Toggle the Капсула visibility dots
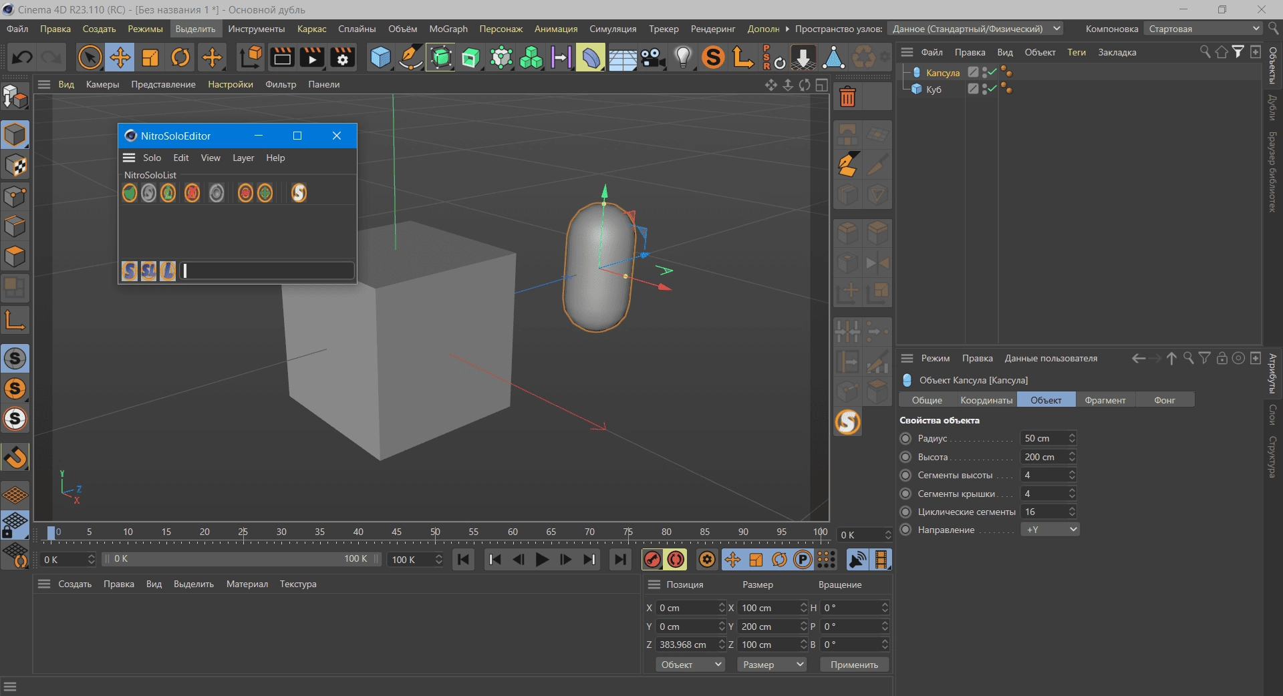1283x696 pixels. (x=985, y=72)
